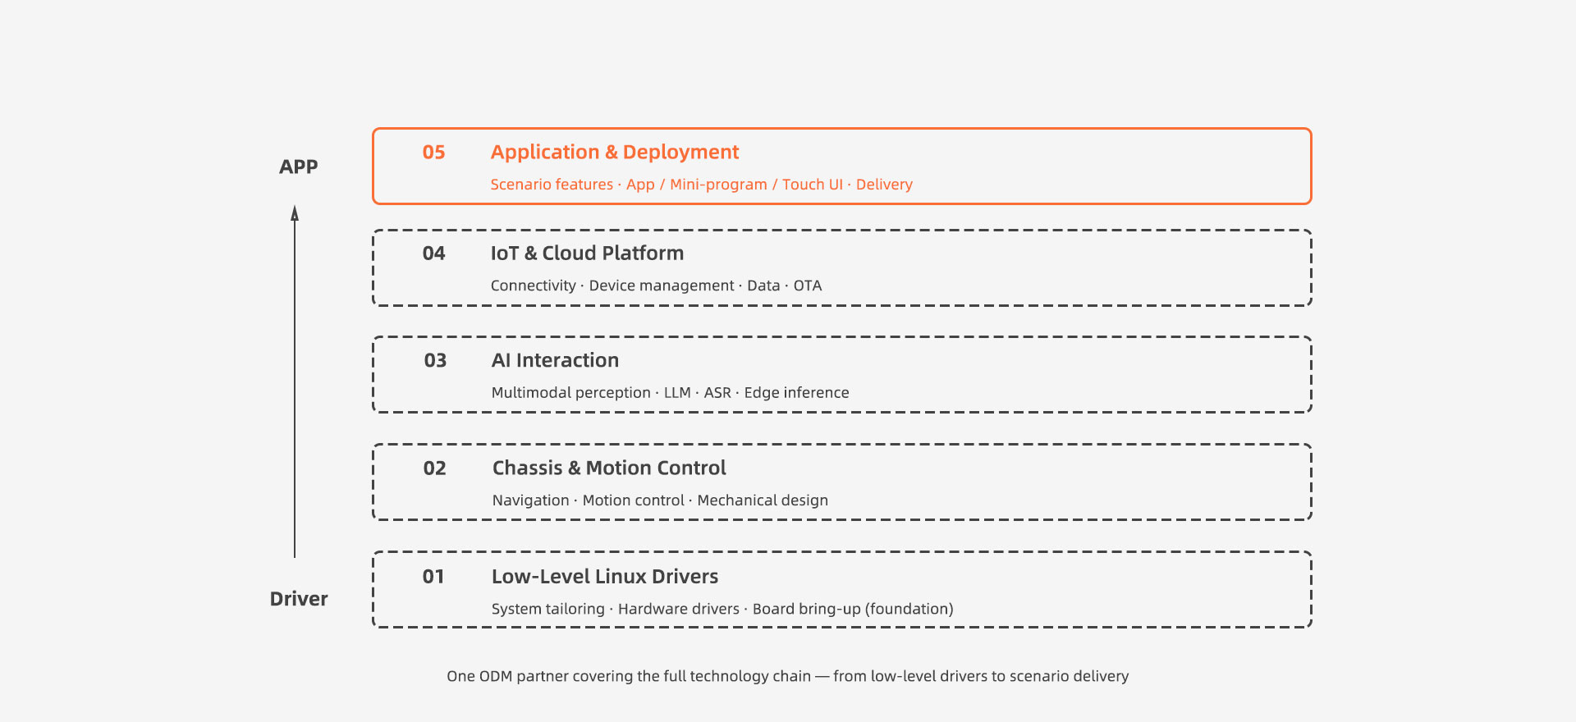
Task: Select the Low-Level Linux Drivers heading
Action: (605, 577)
